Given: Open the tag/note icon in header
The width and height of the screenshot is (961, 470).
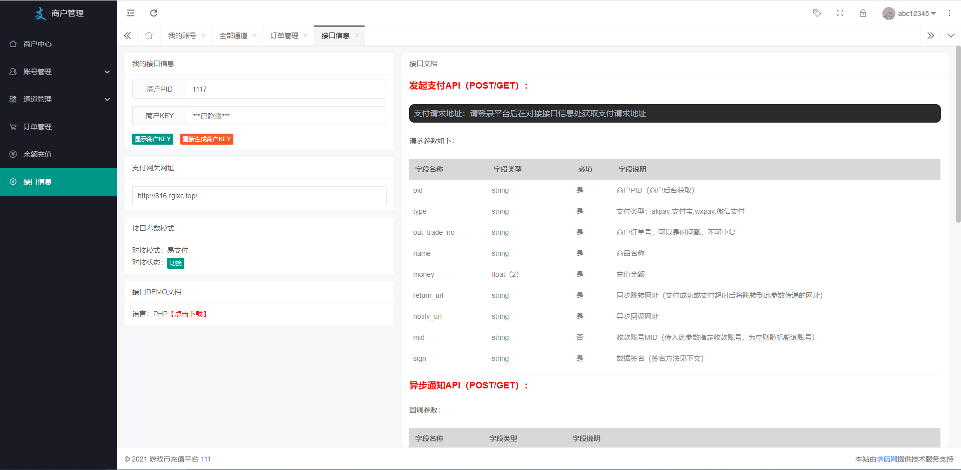Looking at the screenshot, I should coord(817,13).
